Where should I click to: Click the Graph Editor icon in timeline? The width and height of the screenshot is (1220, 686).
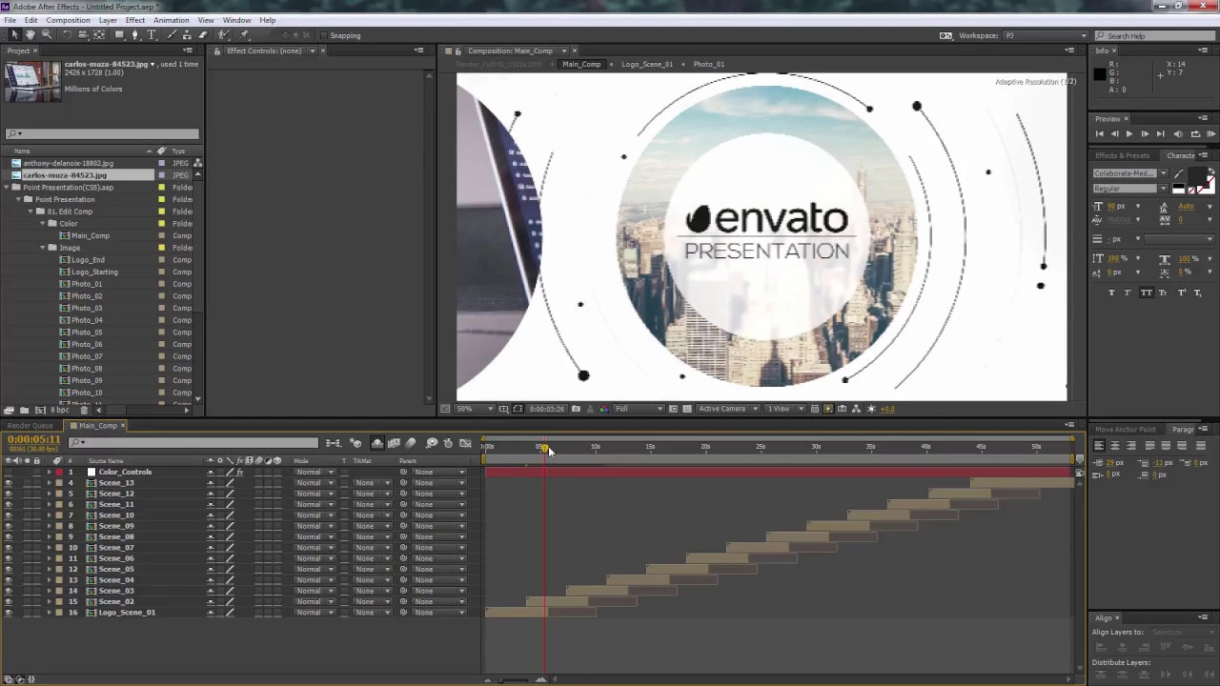465,443
